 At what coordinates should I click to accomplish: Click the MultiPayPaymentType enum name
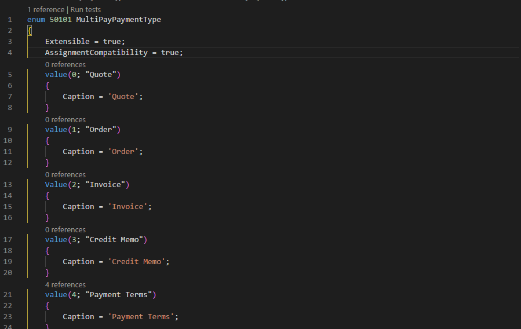coord(118,20)
